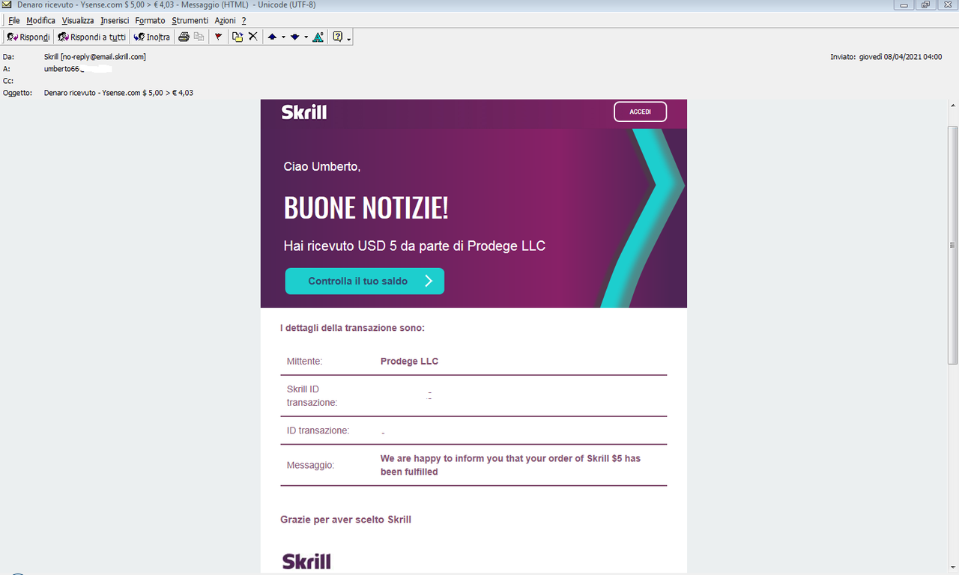959x575 pixels.
Task: Click the Hai ricevuto USD 5 line
Action: [x=414, y=246]
